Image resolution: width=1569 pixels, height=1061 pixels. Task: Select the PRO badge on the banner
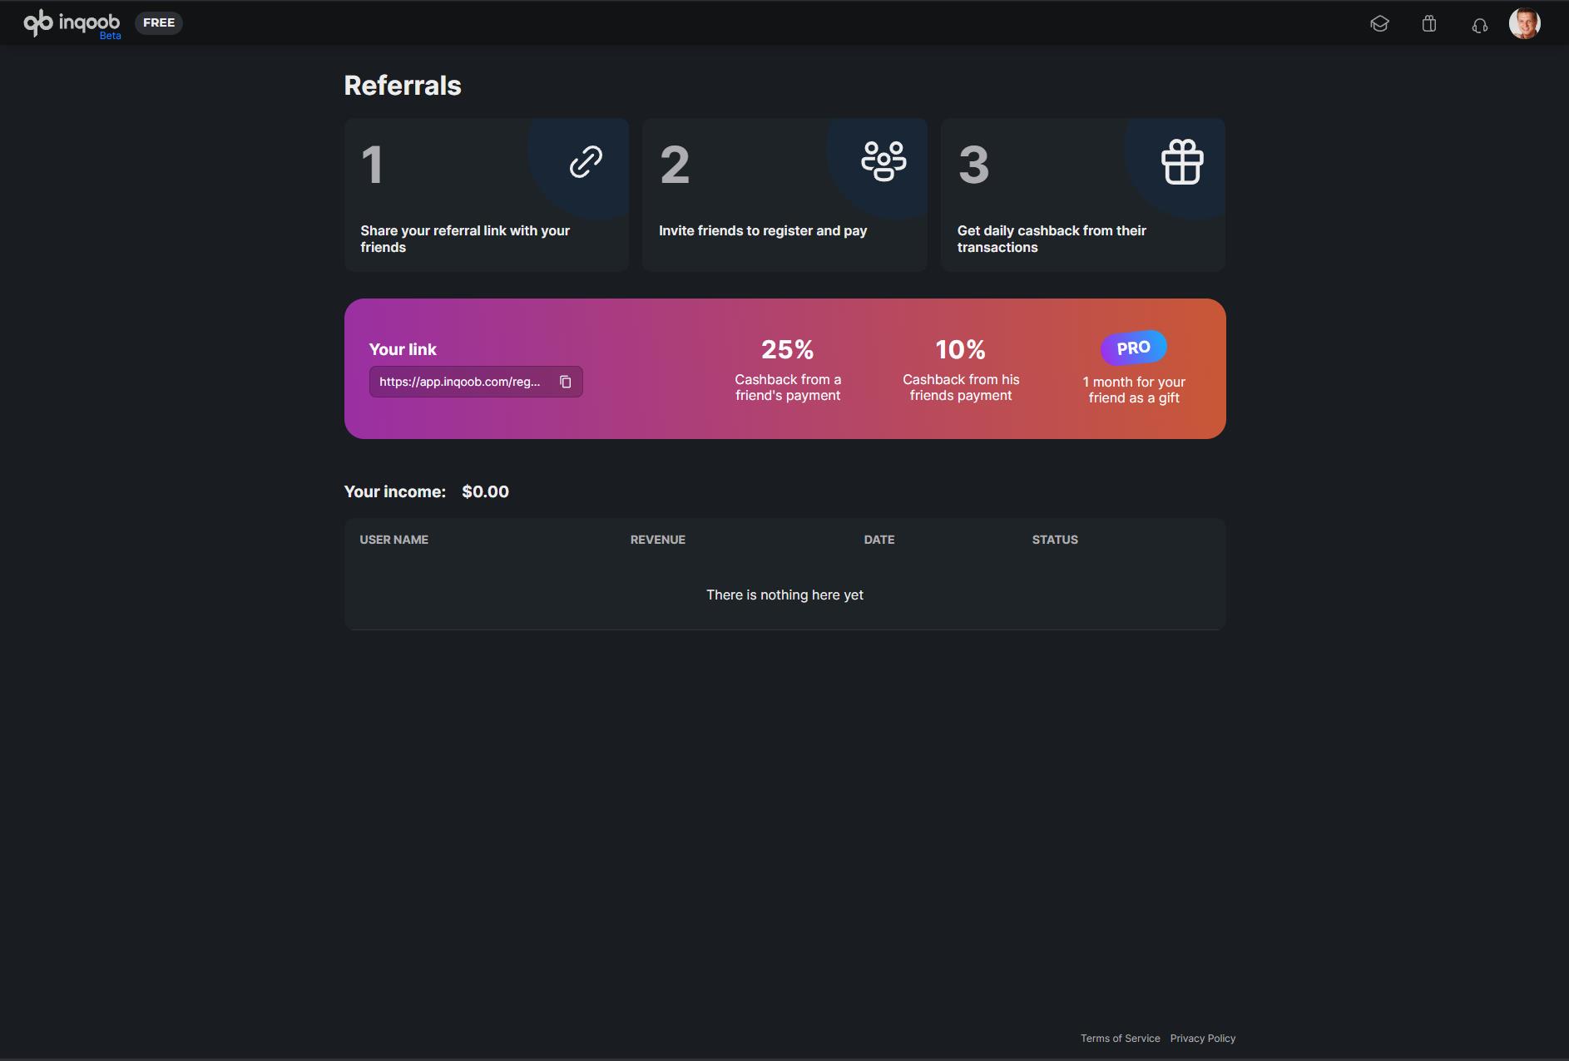pyautogui.click(x=1134, y=348)
